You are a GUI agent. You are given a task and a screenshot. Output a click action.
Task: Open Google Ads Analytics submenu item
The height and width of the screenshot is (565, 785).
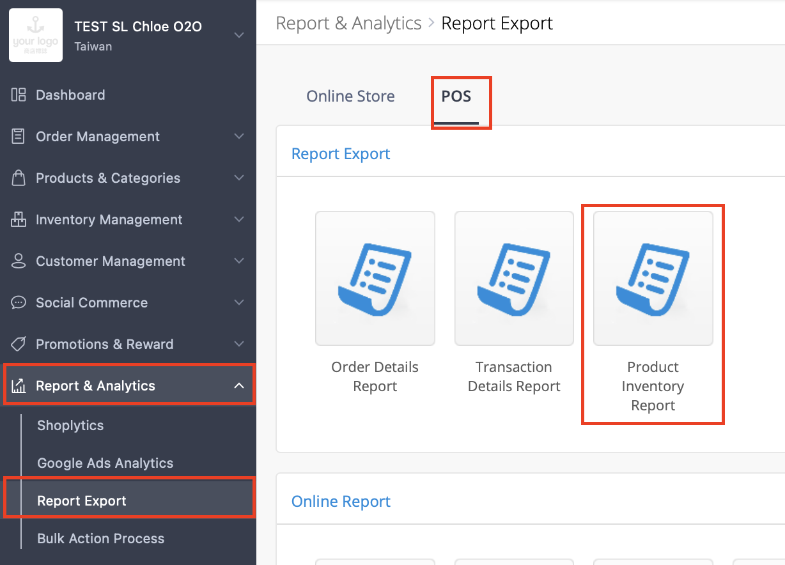click(x=105, y=463)
